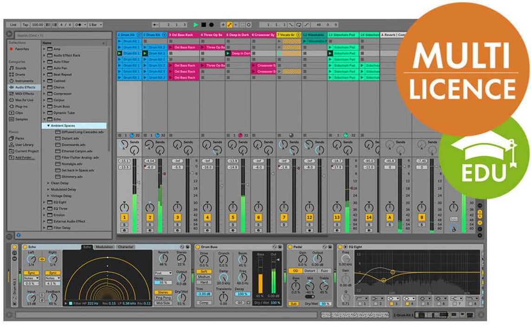Select OD mode in Pedal device
The height and width of the screenshot is (325, 531).
point(295,271)
